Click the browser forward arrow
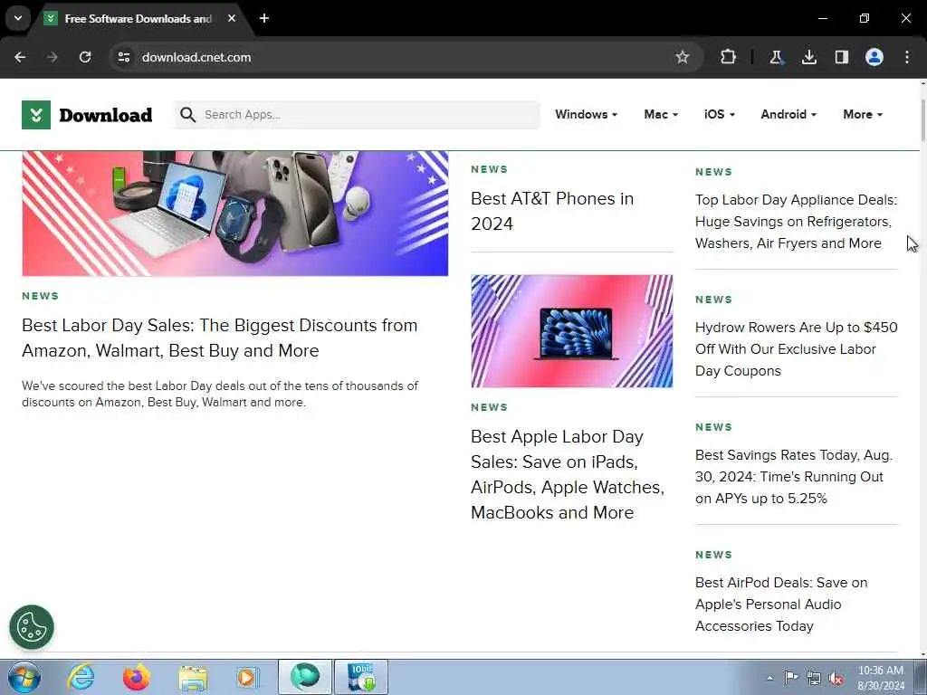This screenshot has height=695, width=927. click(x=53, y=57)
